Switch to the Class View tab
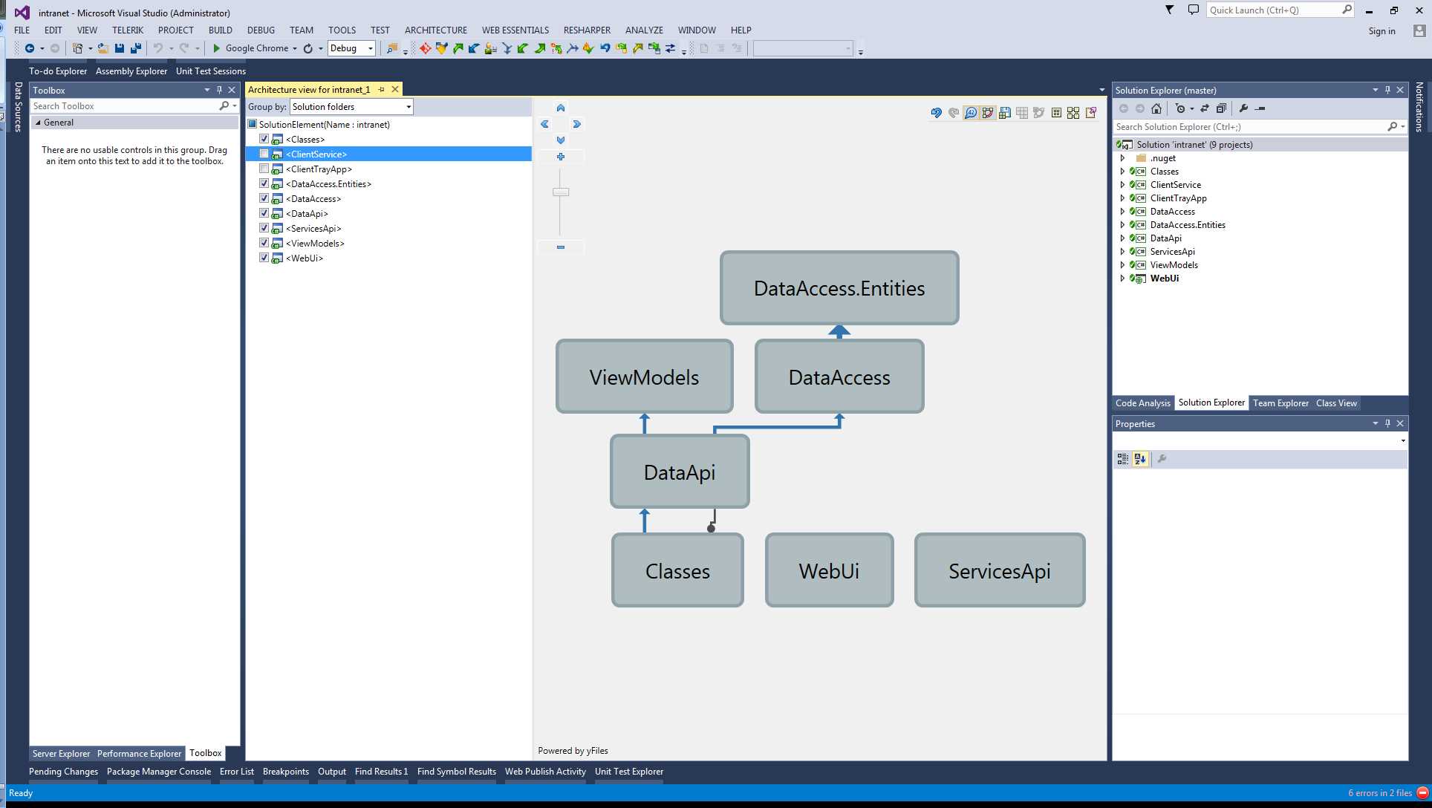The image size is (1432, 808). point(1336,403)
